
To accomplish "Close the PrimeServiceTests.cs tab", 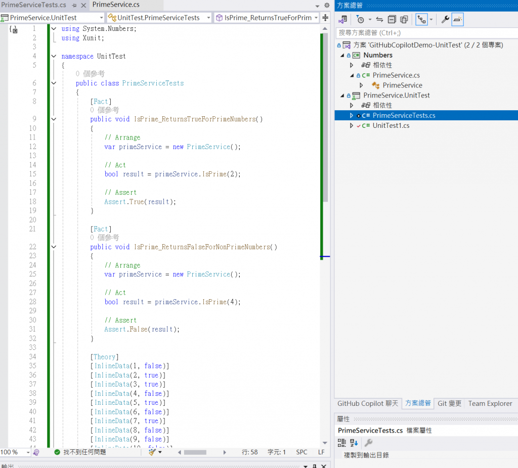I will click(83, 5).
